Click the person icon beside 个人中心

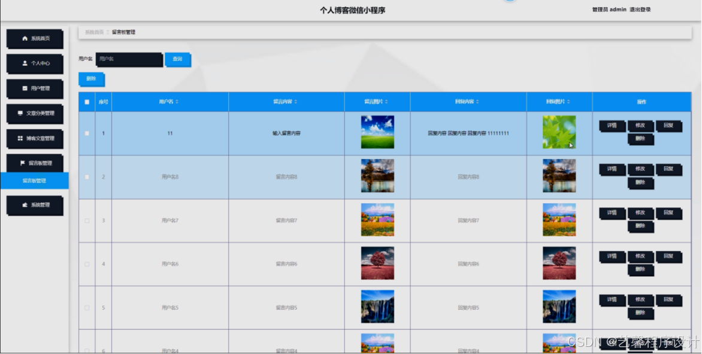(x=25, y=63)
